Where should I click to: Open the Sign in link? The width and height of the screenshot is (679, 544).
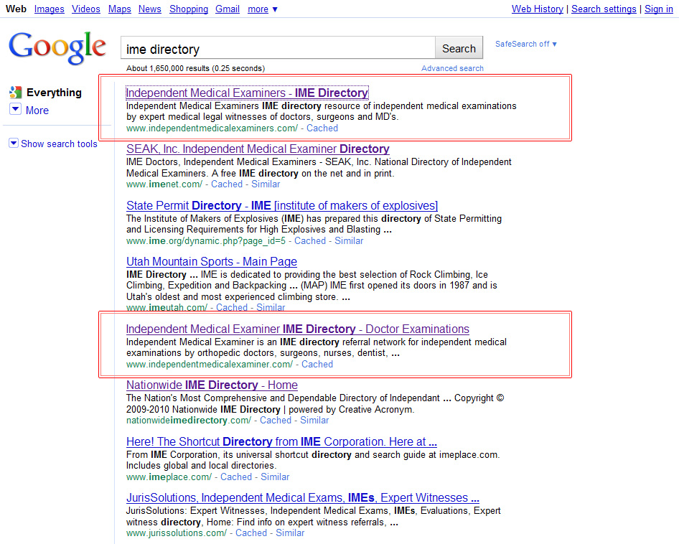coord(658,9)
